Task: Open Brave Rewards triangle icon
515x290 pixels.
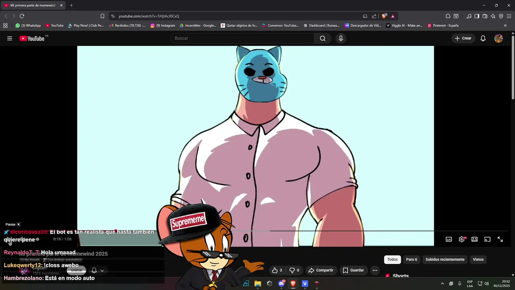Action: (x=393, y=16)
